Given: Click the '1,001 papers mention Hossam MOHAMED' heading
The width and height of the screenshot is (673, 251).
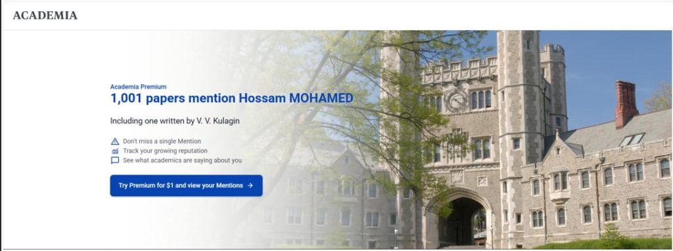Looking at the screenshot, I should [x=232, y=98].
